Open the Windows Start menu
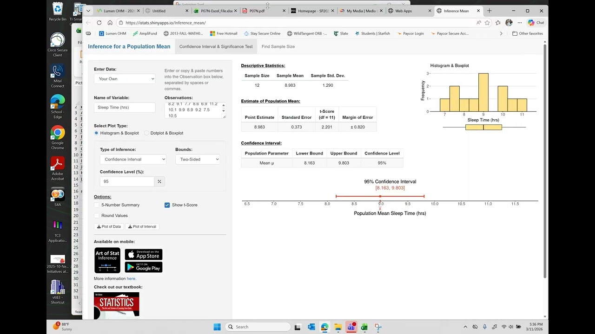Screen dimensions: 595x334 tap(217, 327)
